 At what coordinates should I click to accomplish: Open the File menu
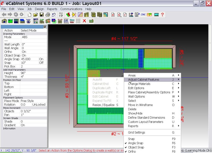[x=4, y=9]
